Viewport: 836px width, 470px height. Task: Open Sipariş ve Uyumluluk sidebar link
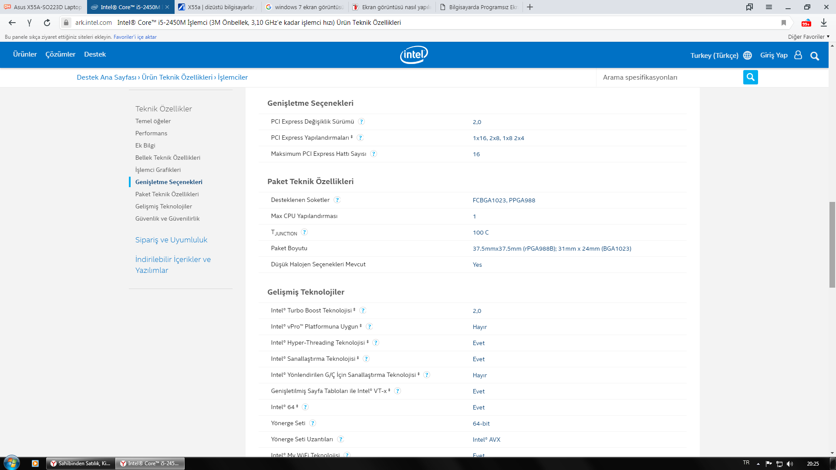[x=171, y=240]
